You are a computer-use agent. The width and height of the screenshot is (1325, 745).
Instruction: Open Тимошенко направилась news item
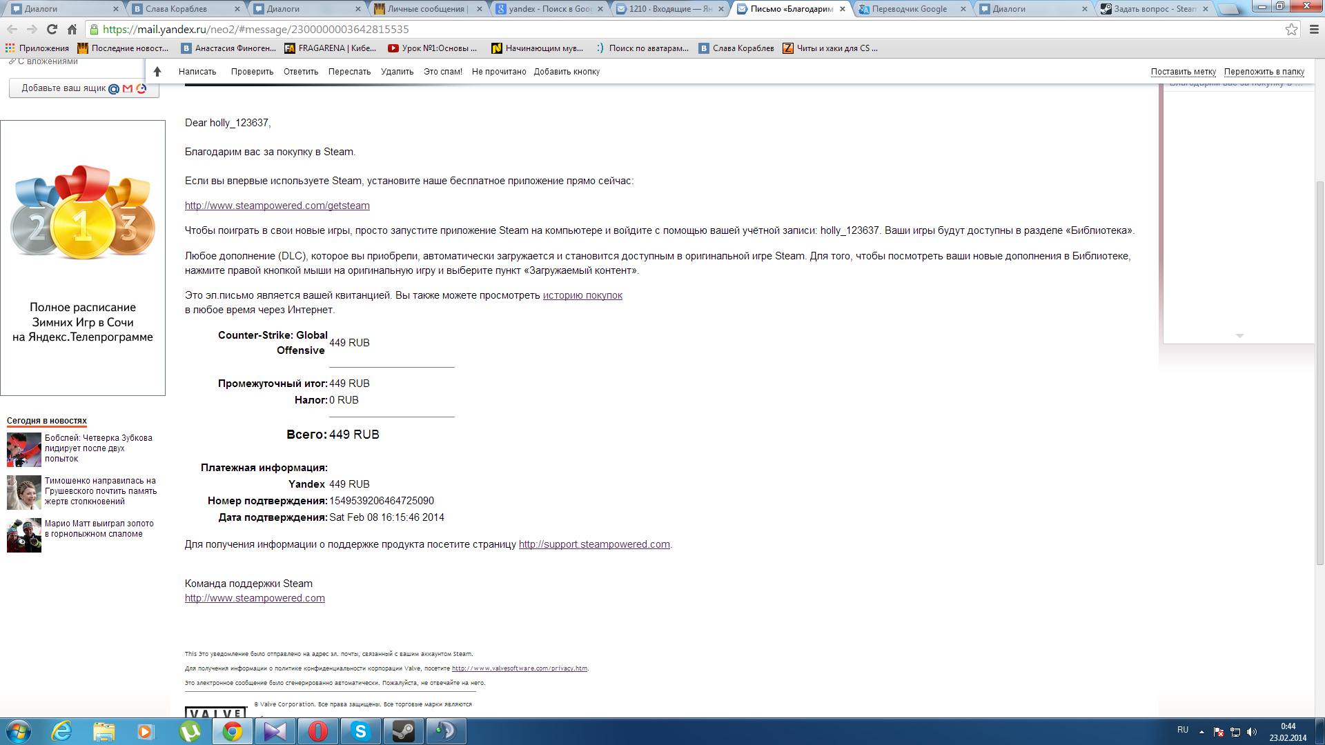101,491
